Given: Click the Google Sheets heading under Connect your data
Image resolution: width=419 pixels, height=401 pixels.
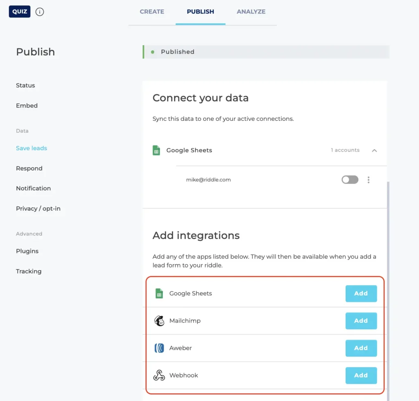Looking at the screenshot, I should [x=189, y=150].
